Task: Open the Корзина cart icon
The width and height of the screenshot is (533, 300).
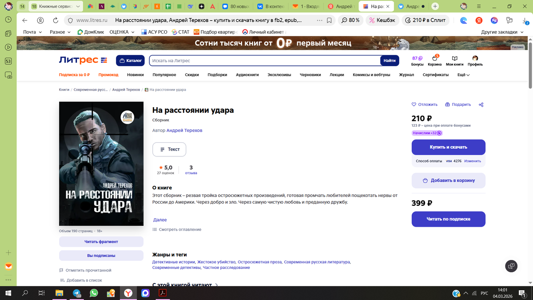Action: (435, 61)
